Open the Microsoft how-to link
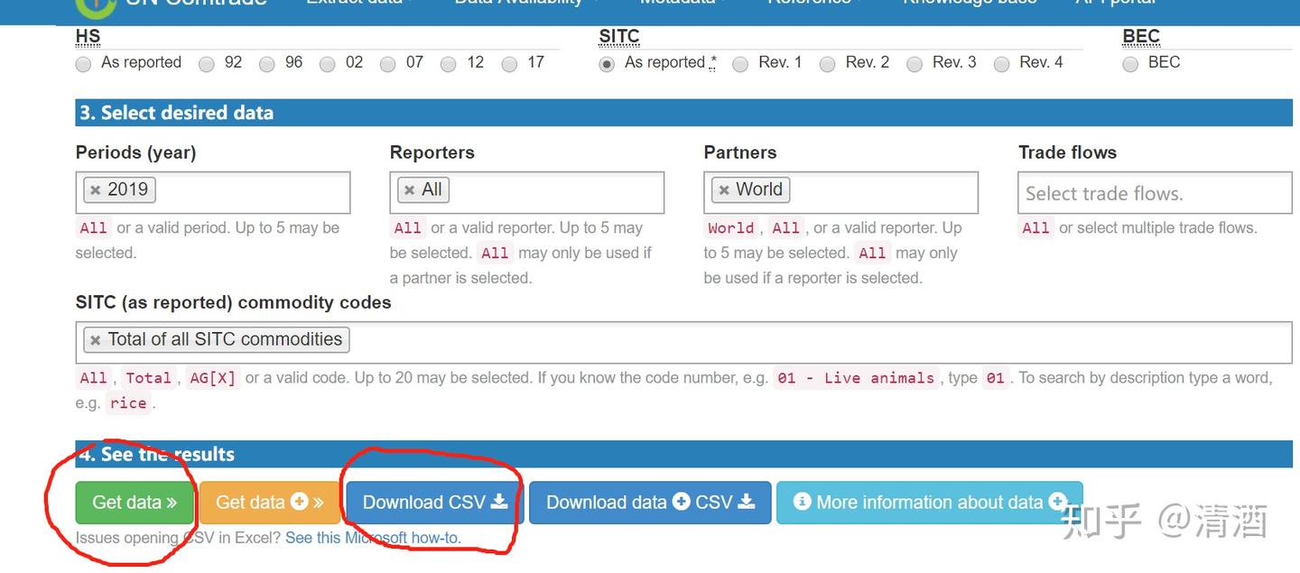Image resolution: width=1300 pixels, height=573 pixels. 373,537
